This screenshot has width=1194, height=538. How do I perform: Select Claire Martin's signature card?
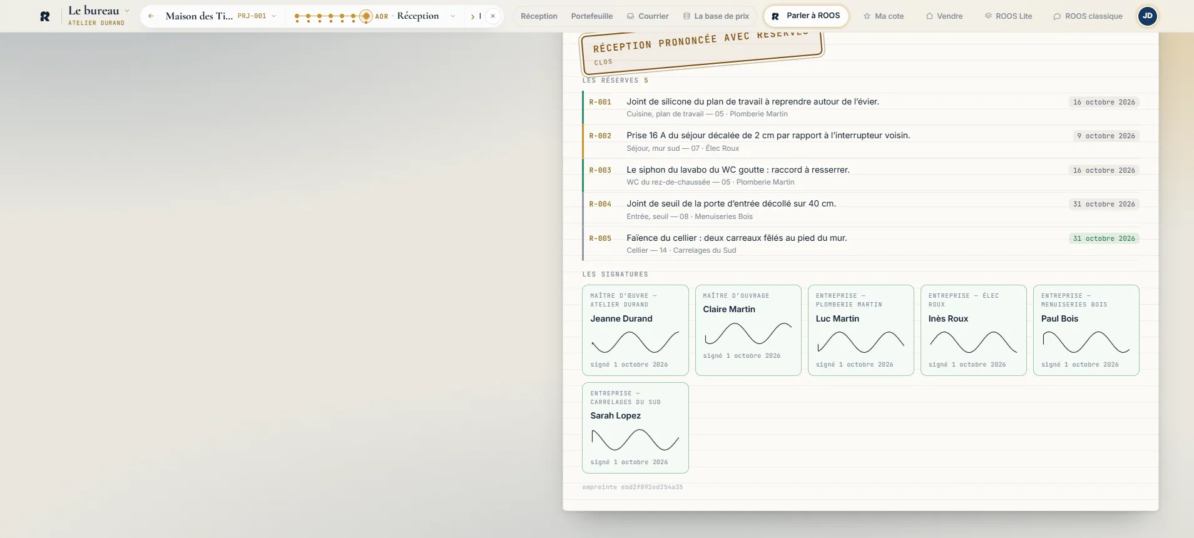[748, 330]
